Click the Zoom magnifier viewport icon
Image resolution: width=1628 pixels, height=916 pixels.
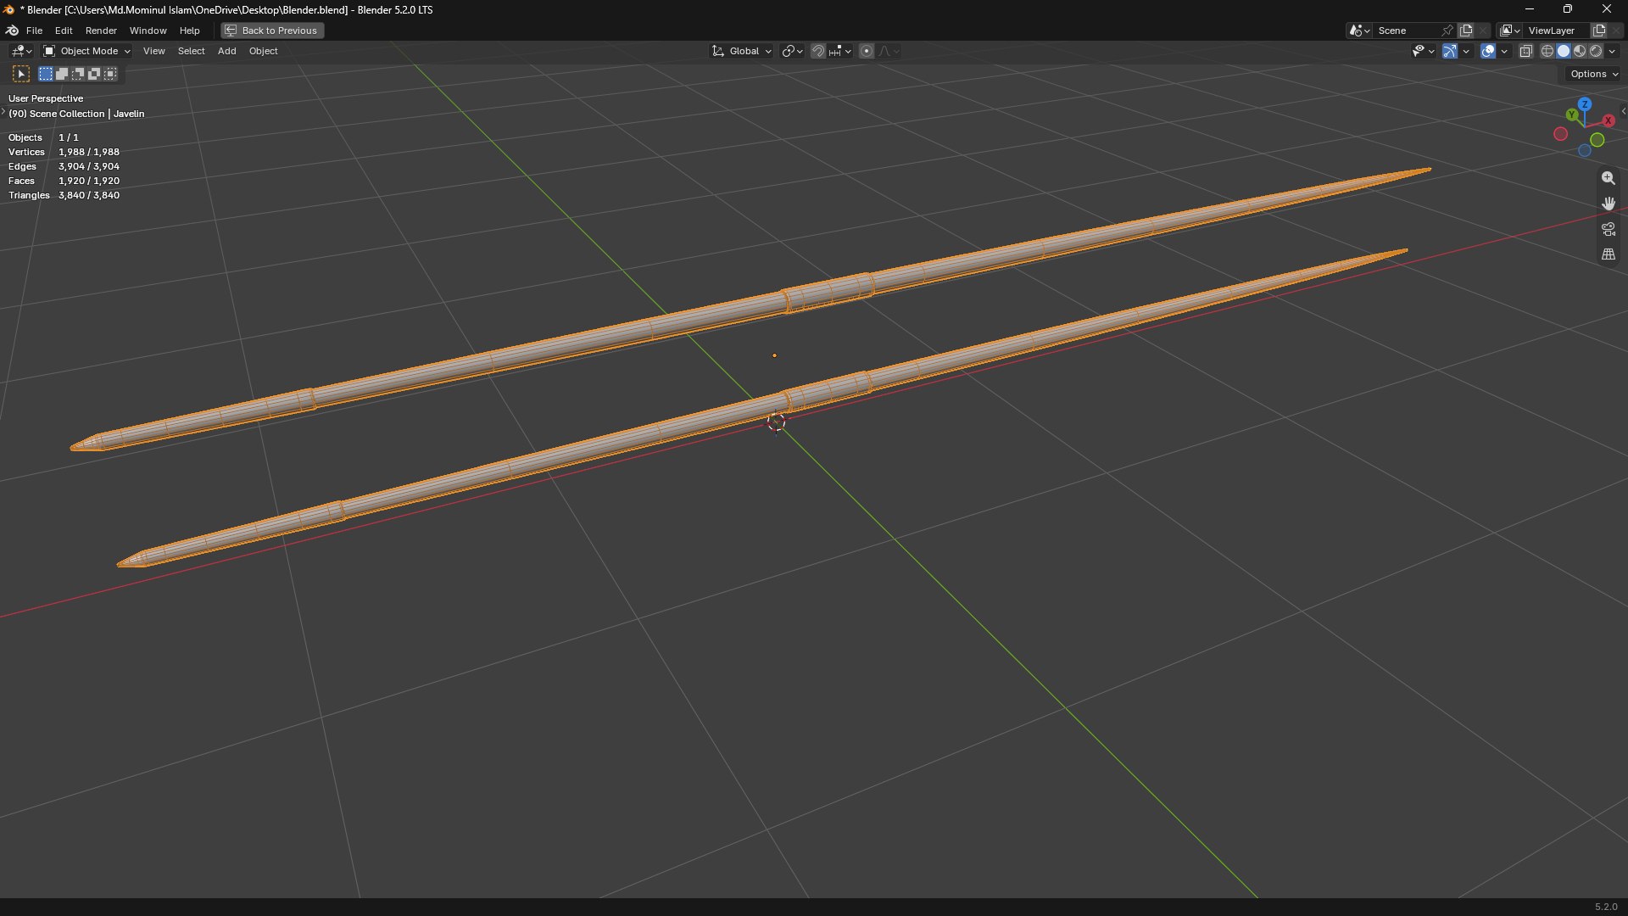(x=1608, y=178)
